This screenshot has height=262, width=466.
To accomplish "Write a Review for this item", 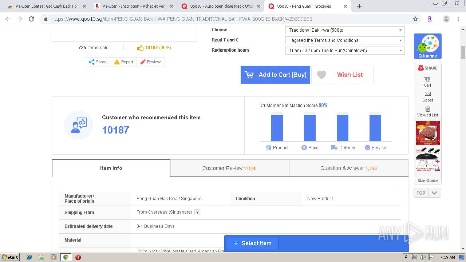I will (x=150, y=62).
